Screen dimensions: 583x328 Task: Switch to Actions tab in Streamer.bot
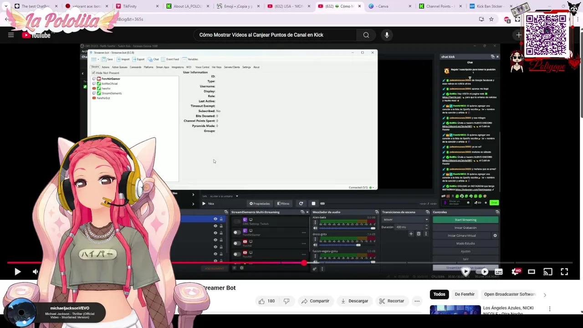pos(105,67)
